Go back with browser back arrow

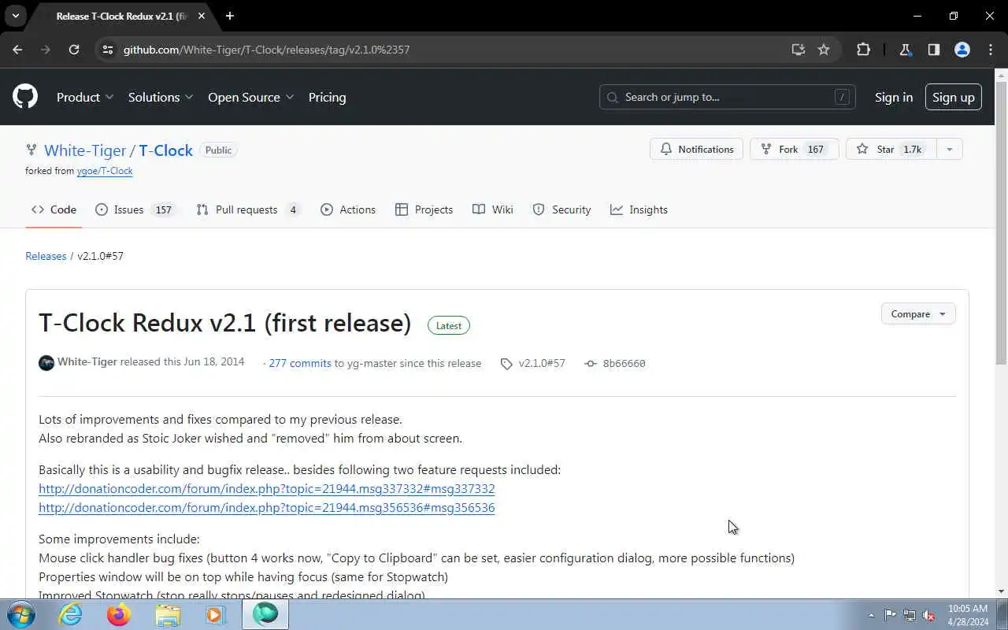(x=17, y=49)
